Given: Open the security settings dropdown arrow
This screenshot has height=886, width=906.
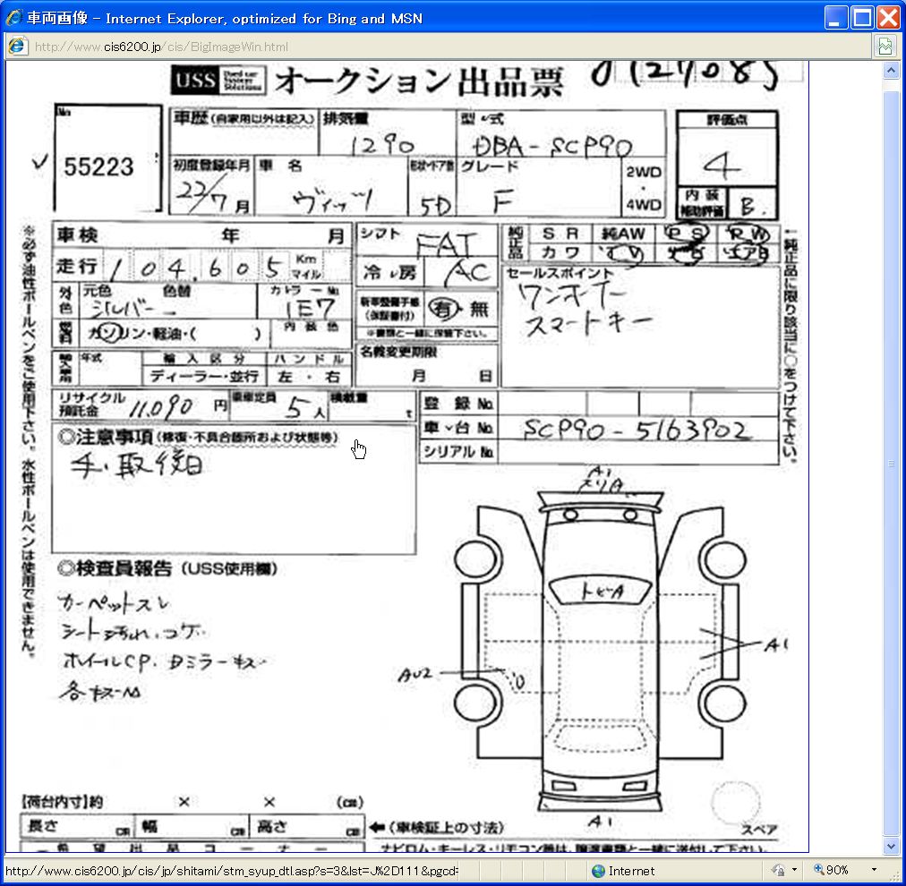Looking at the screenshot, I should (794, 870).
